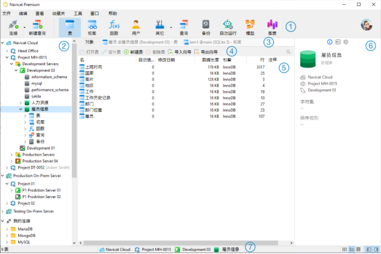Click the search magnifier in object toolbar
Viewport: 381px width, 254px height.
point(288,52)
